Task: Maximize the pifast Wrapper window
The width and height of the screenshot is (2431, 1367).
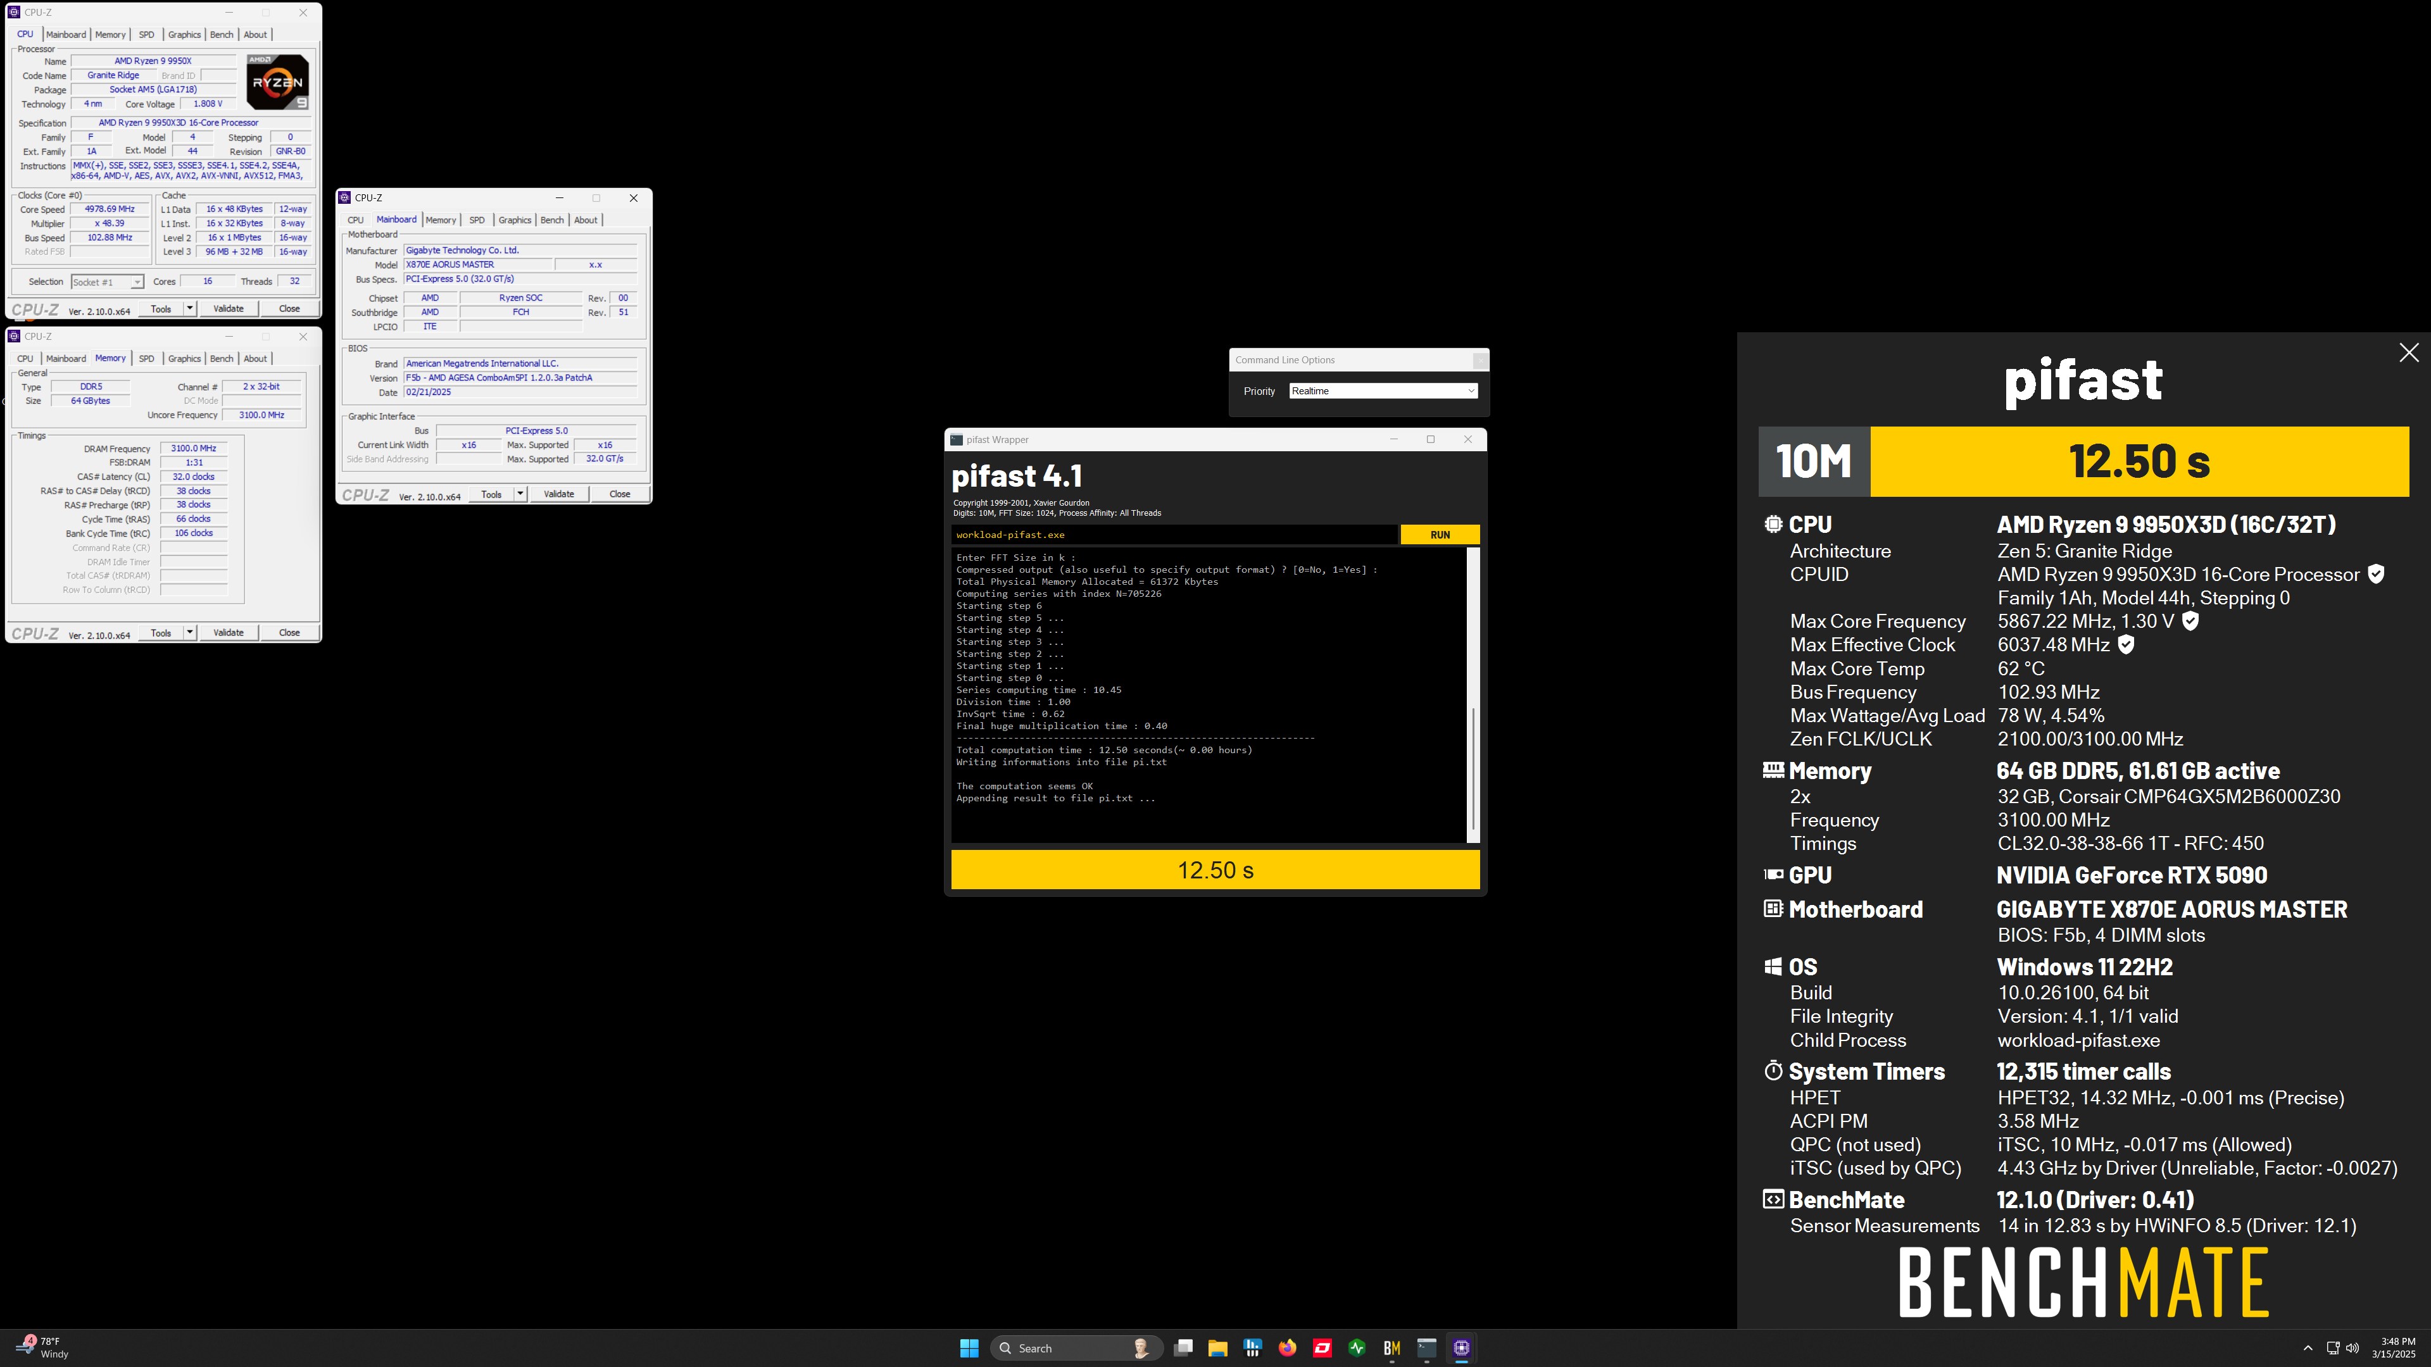Action: (x=1431, y=440)
